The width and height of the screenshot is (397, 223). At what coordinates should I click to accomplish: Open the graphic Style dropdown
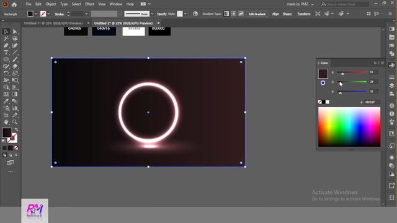[x=185, y=14]
